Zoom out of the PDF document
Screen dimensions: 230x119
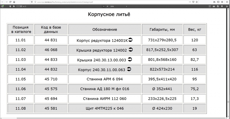(104, 6)
